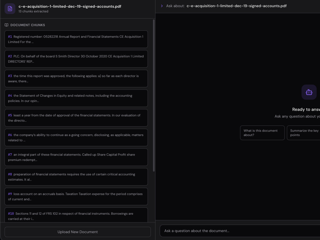Click the DOCUMENT CHUNKS heading
This screenshot has height=240, width=320.
pos(28,25)
